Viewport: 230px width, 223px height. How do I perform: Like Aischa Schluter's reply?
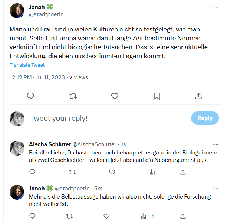112,172
